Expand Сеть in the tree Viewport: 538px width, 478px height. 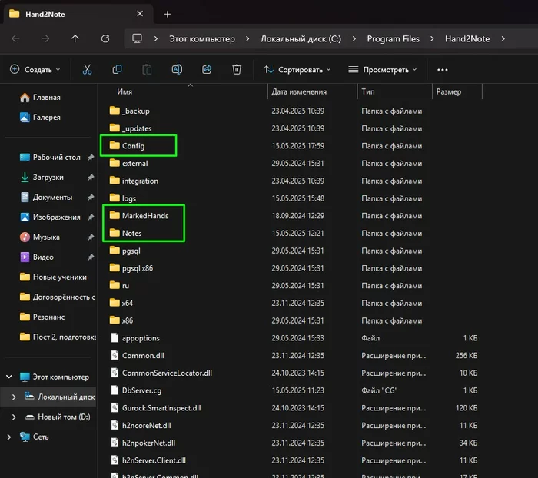coord(9,437)
